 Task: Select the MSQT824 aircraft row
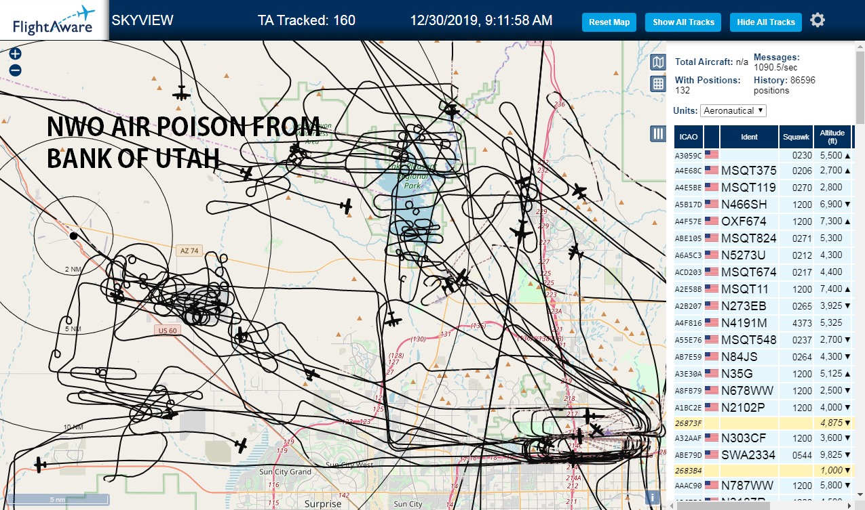(764, 238)
